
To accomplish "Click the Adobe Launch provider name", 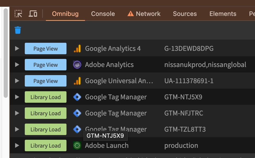I will 107,145.
